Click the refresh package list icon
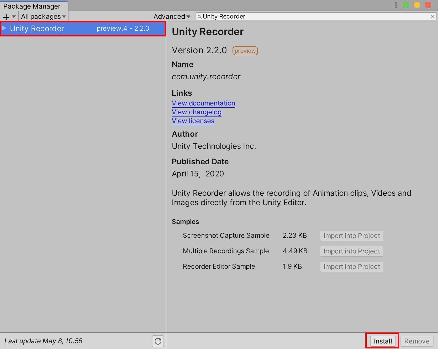The width and height of the screenshot is (438, 349). click(158, 341)
